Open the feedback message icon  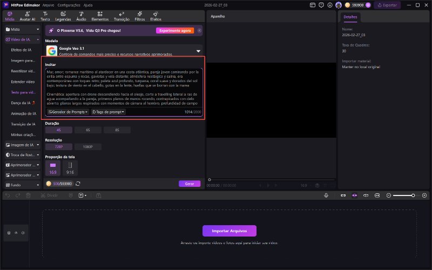click(321, 5)
